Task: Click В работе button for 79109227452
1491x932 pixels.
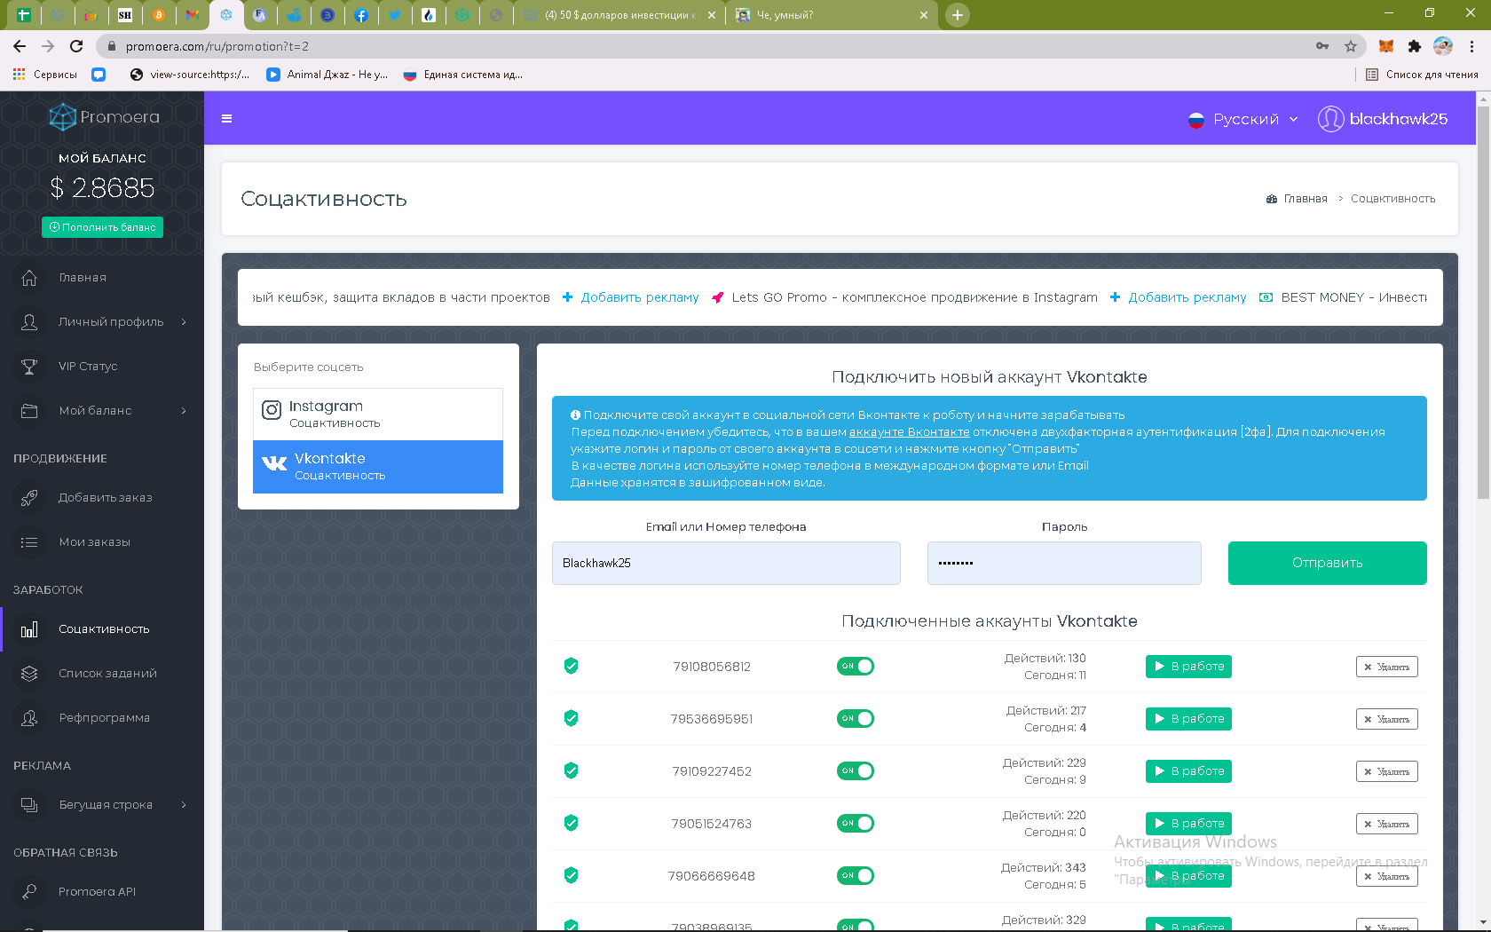Action: [1188, 771]
